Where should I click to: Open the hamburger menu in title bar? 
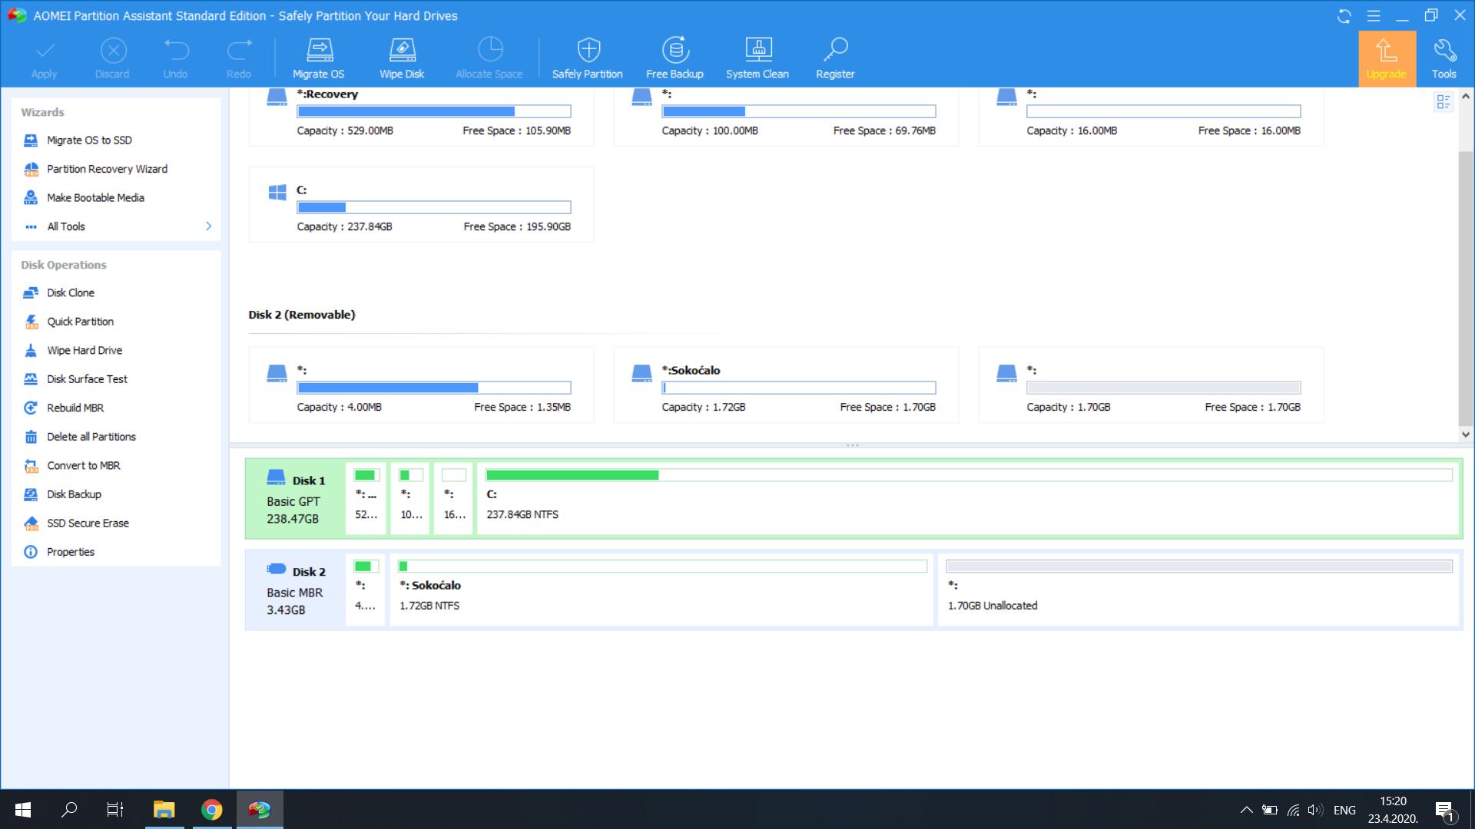[x=1373, y=16]
